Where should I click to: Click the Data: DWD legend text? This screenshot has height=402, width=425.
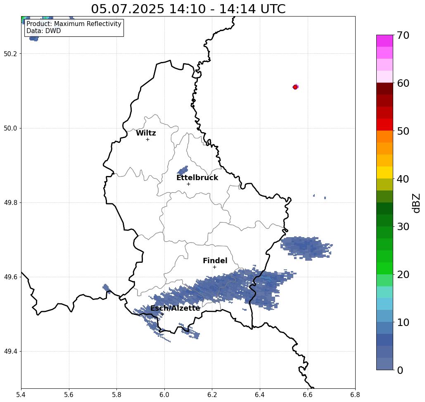coord(44,31)
